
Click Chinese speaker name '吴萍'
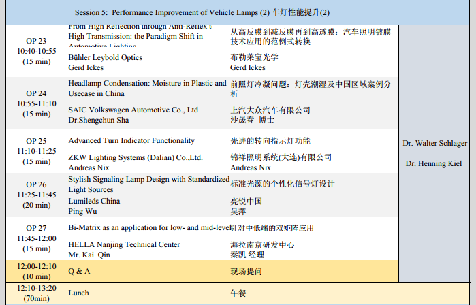point(238,212)
